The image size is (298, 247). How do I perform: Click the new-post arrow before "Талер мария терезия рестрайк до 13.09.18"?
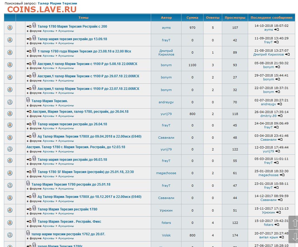pos(29,39)
